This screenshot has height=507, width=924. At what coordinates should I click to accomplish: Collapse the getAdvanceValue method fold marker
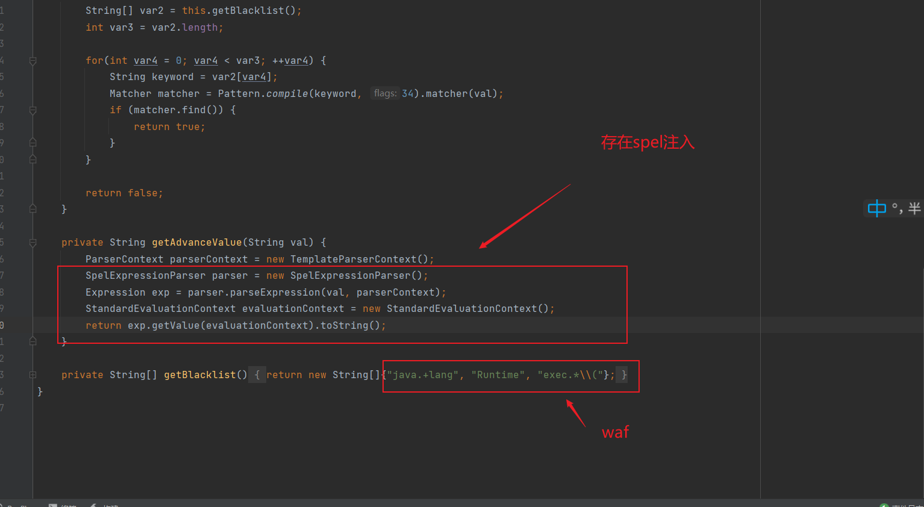pos(33,243)
